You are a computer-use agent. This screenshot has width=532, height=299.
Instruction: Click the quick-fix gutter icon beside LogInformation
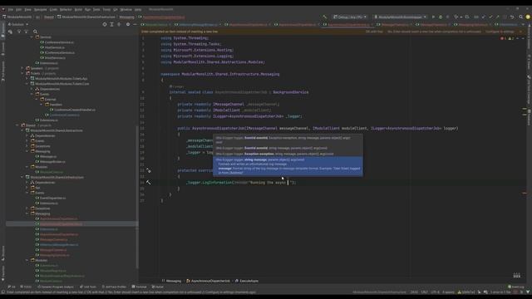click(x=149, y=183)
